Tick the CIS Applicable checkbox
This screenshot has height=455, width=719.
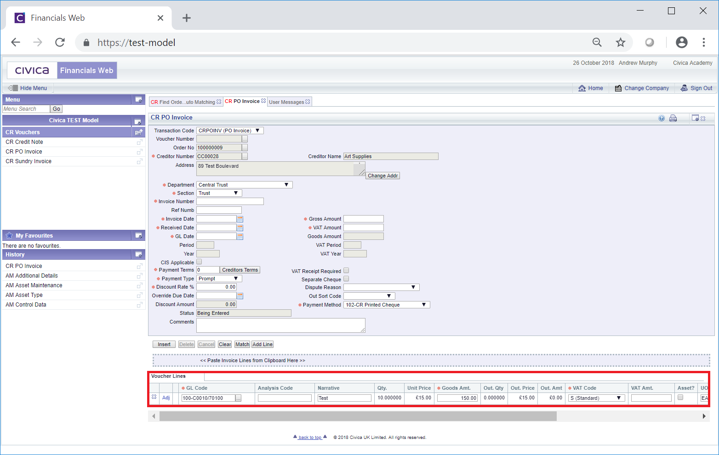click(199, 262)
